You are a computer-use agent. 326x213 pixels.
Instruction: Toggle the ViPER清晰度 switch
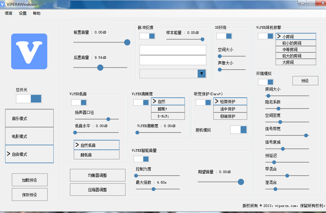[x=141, y=102]
